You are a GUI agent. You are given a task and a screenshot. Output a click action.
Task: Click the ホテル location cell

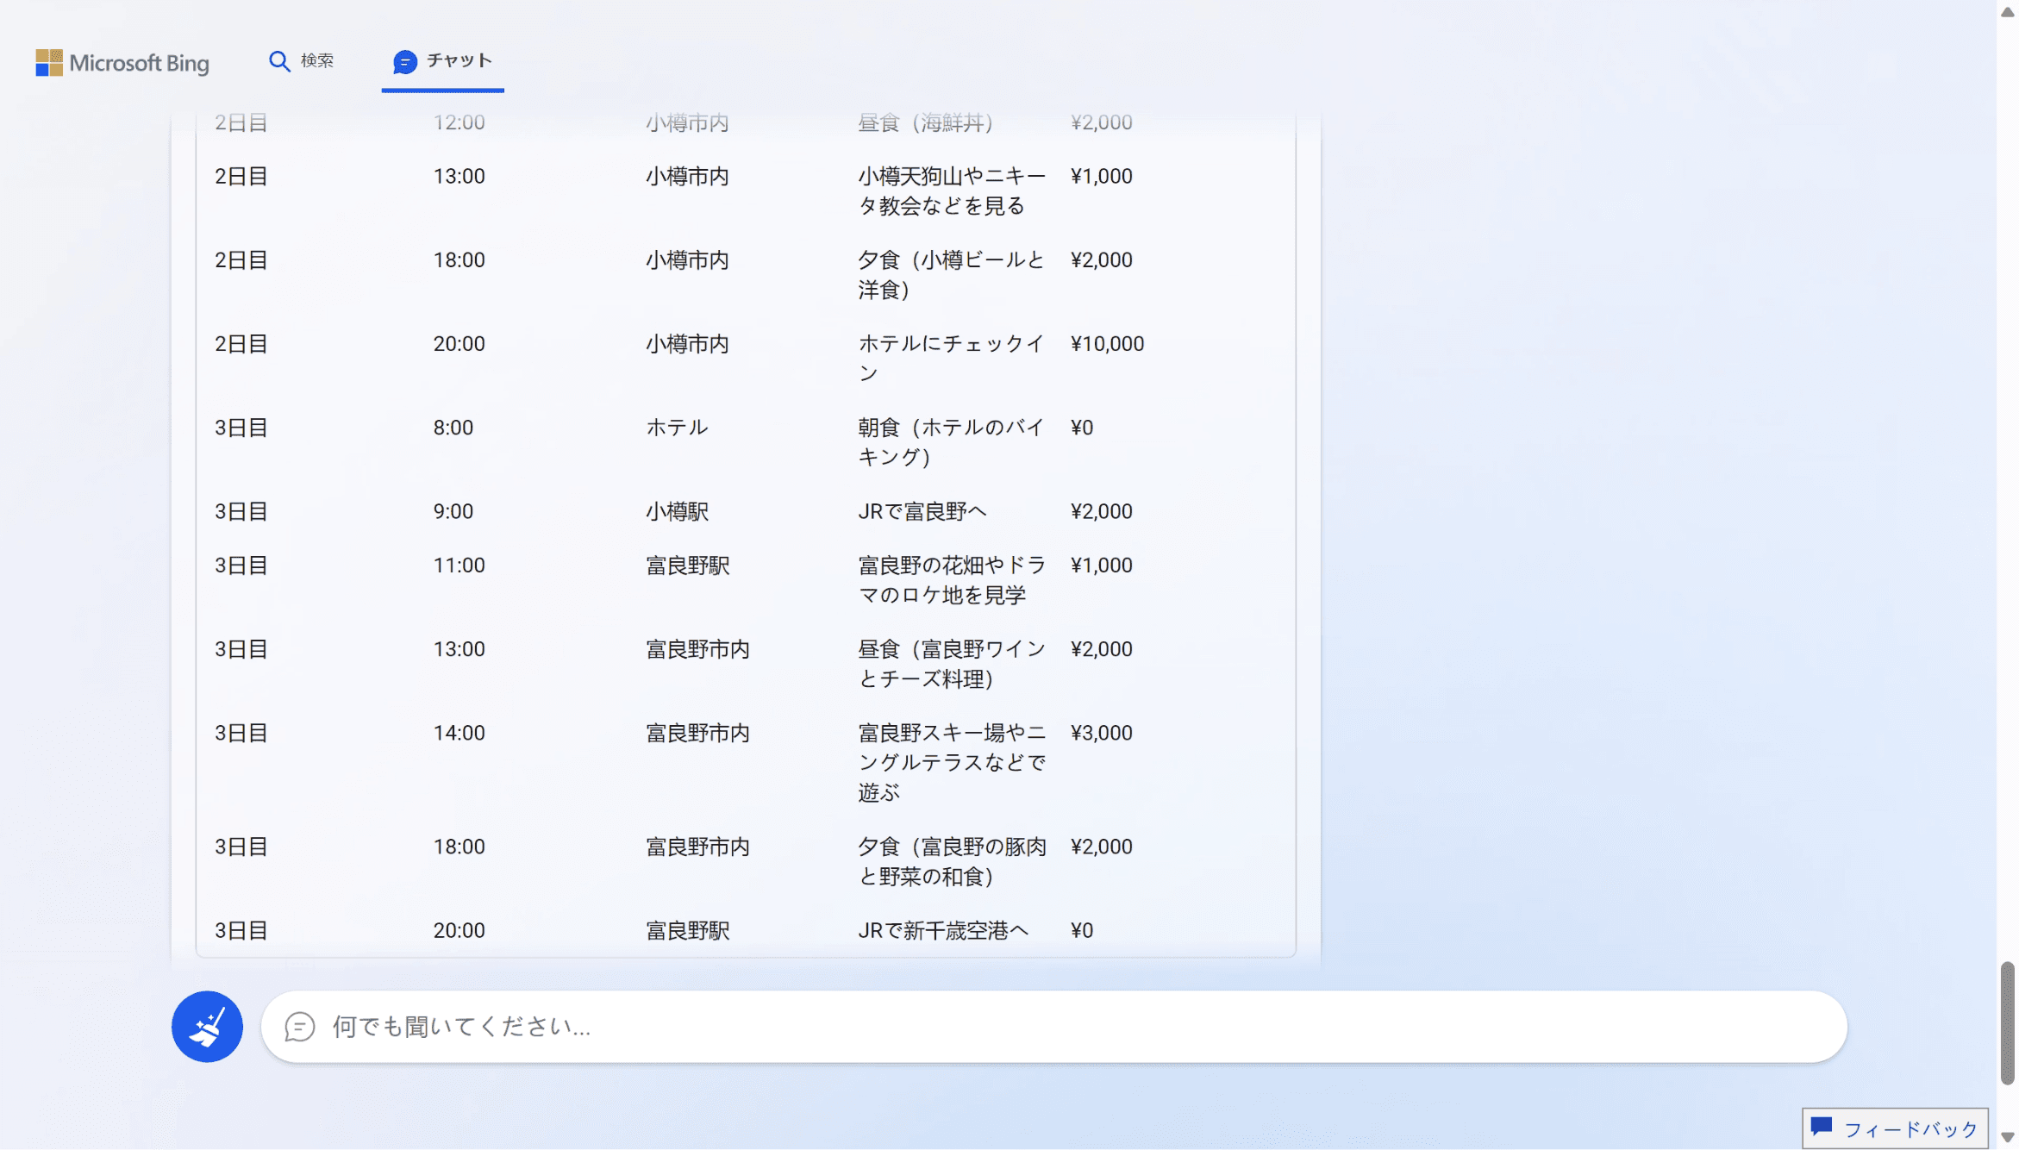pyautogui.click(x=678, y=428)
